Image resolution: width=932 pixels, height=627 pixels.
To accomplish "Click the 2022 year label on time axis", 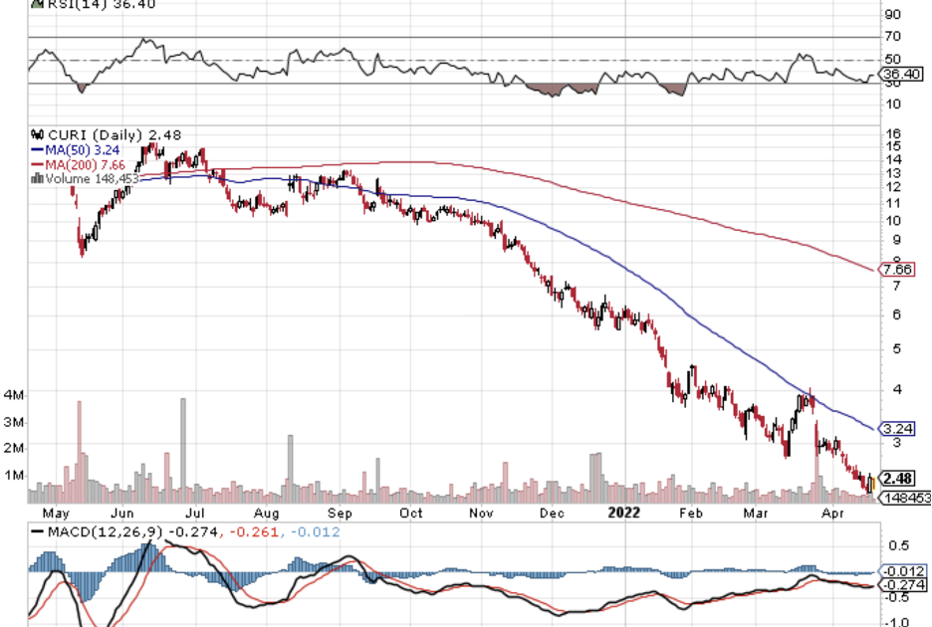I will [x=624, y=514].
